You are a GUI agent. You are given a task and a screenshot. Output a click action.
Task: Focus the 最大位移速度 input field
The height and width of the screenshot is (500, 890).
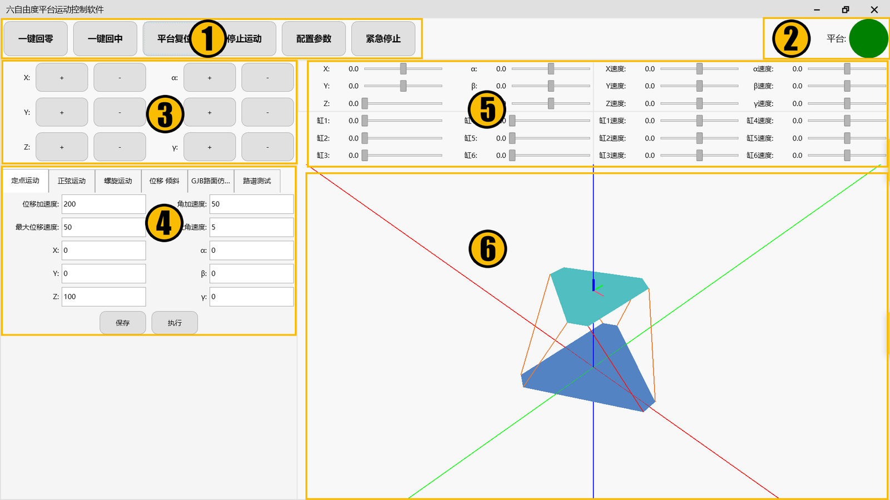[x=103, y=227]
